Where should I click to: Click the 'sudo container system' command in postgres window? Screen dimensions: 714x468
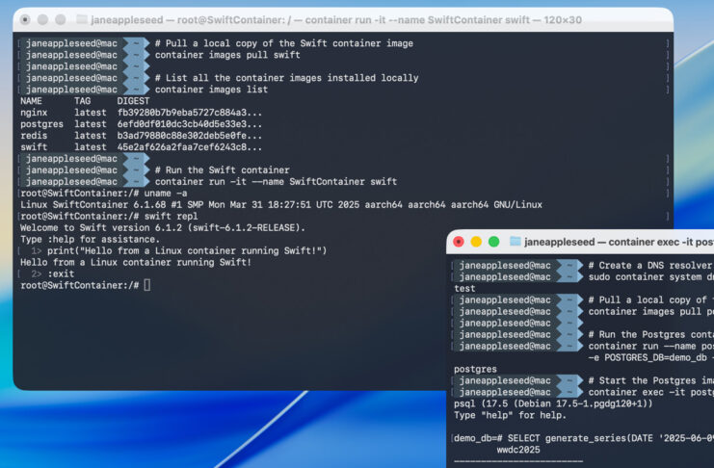pos(650,276)
